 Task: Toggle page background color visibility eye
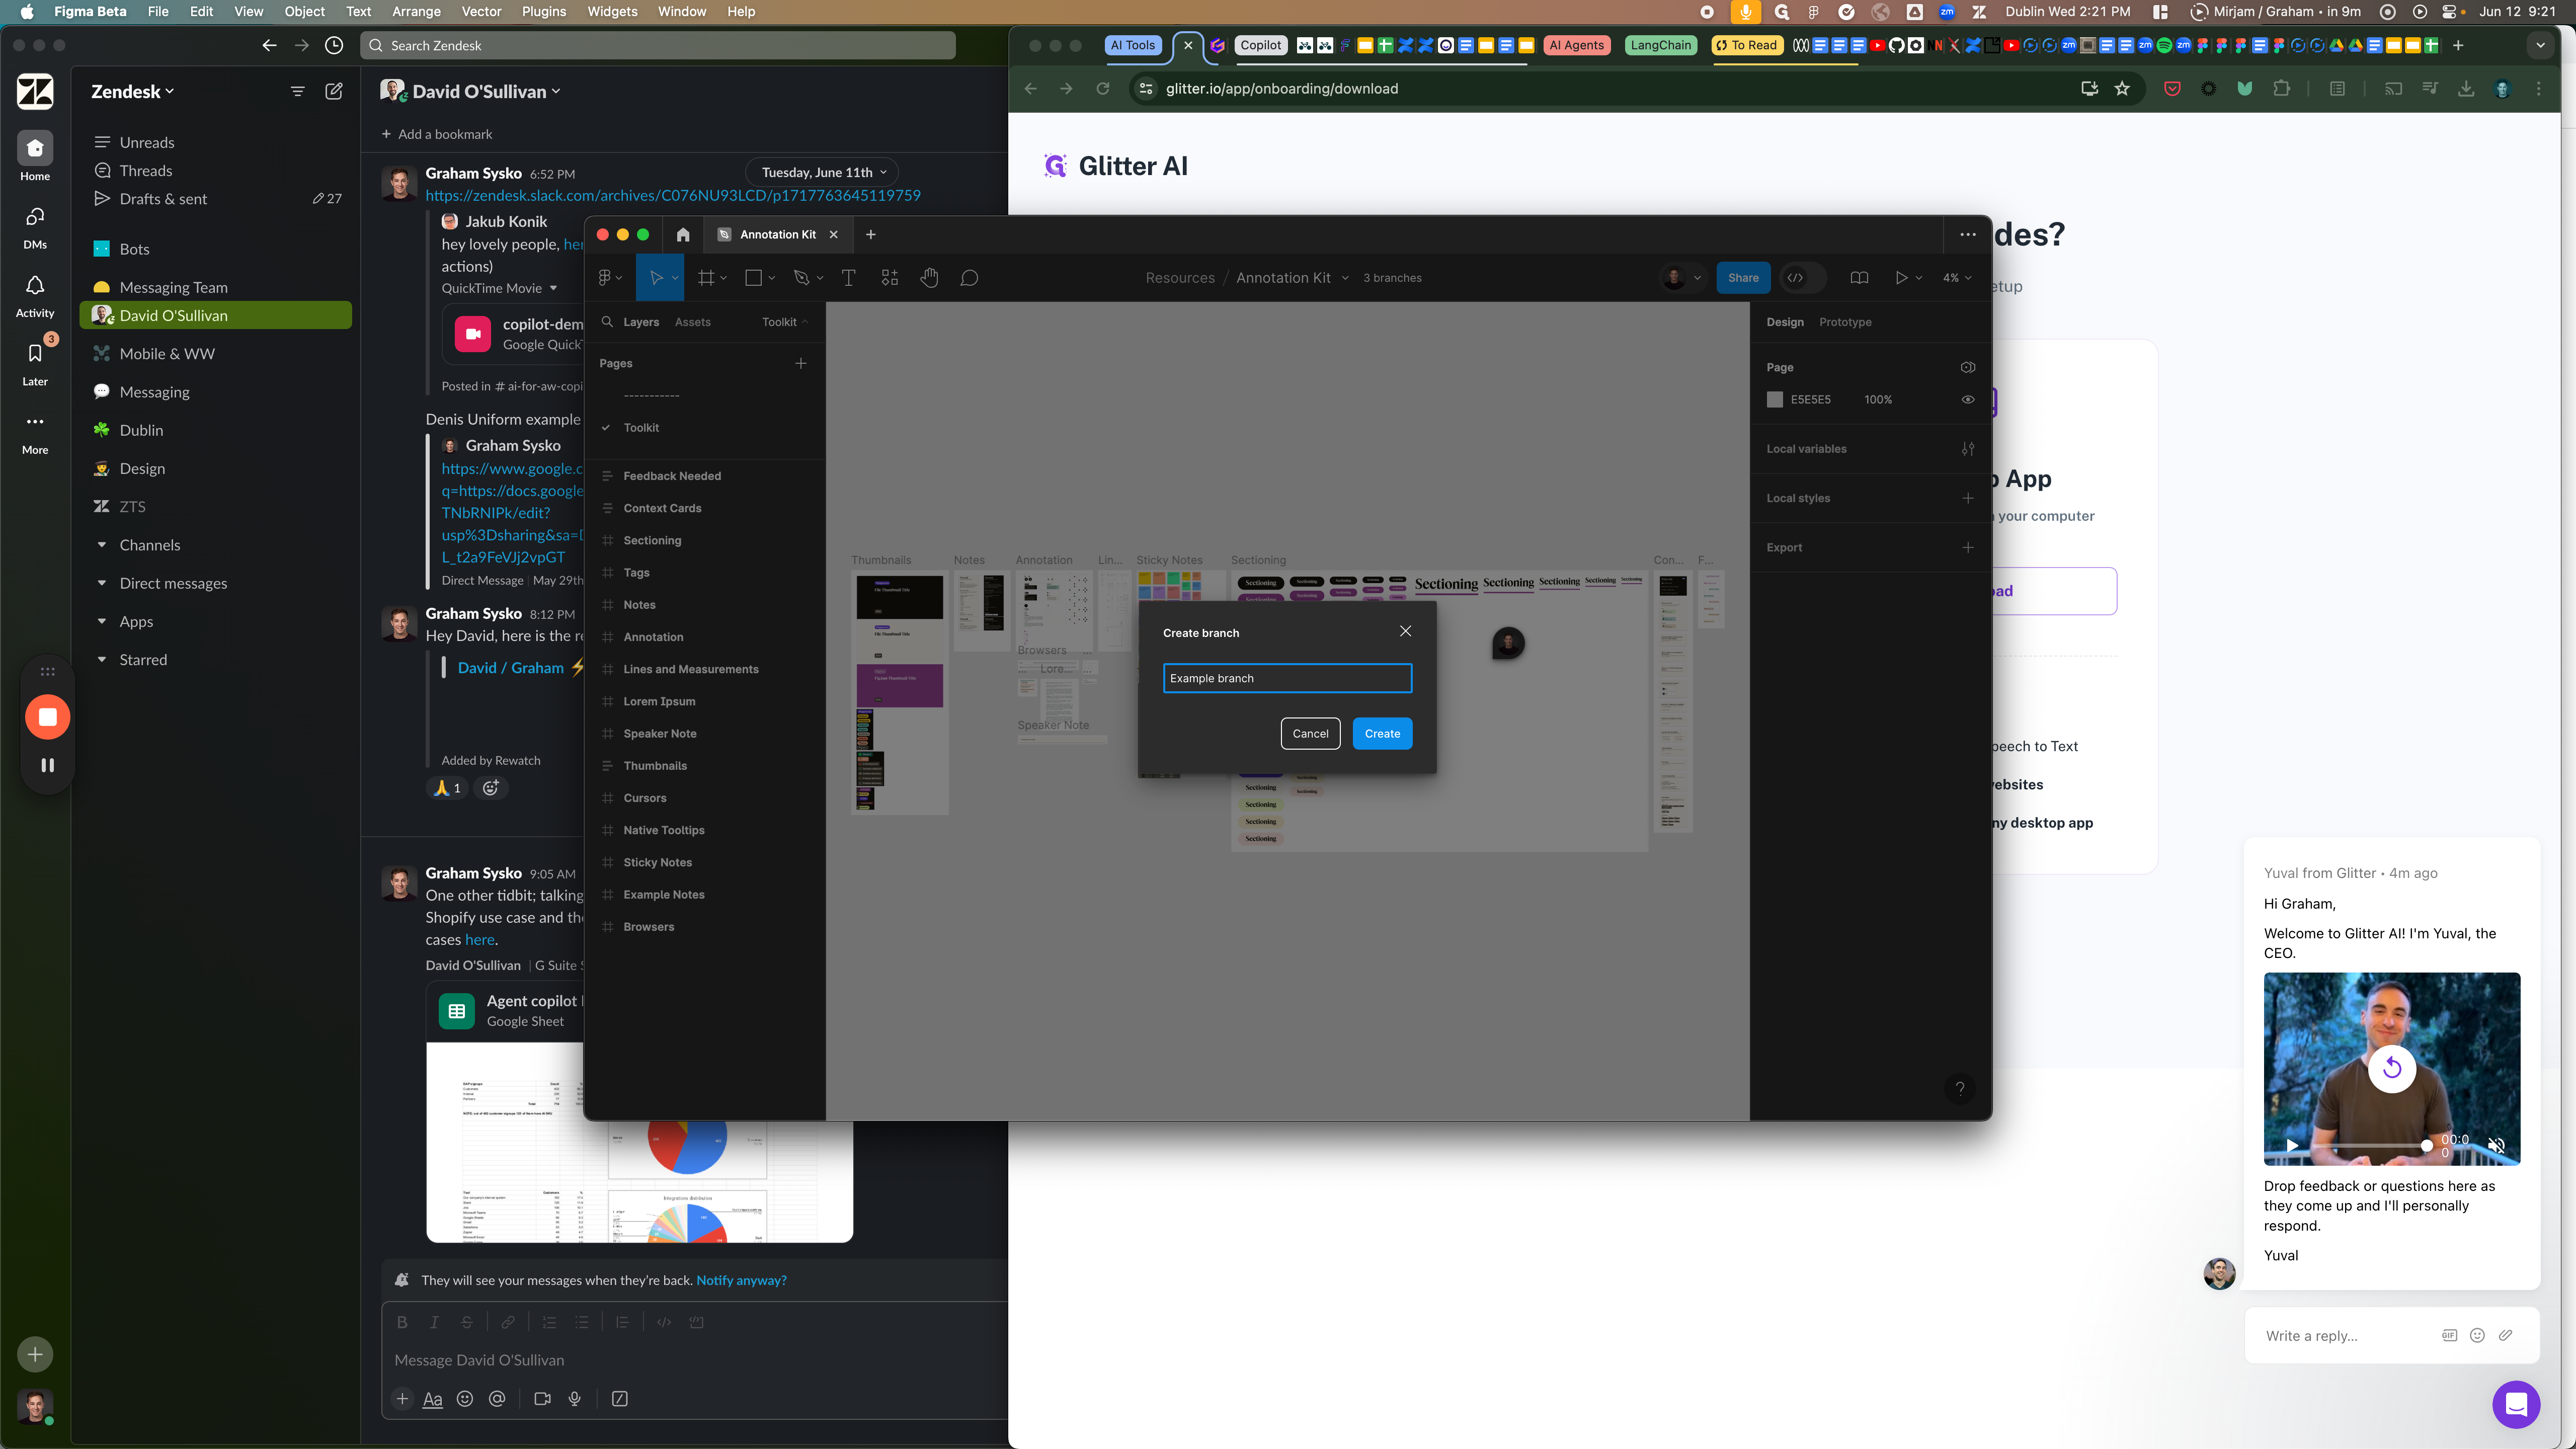point(1967,399)
